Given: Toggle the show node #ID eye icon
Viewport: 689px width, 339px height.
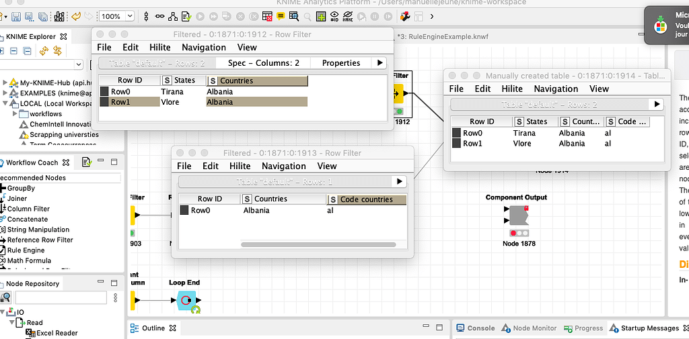Looking at the screenshot, I should pos(334,17).
